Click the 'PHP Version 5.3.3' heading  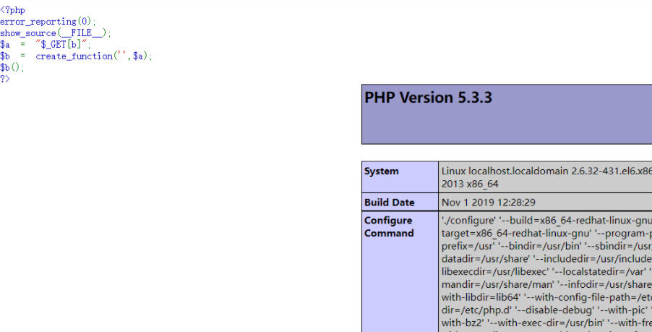pos(429,98)
